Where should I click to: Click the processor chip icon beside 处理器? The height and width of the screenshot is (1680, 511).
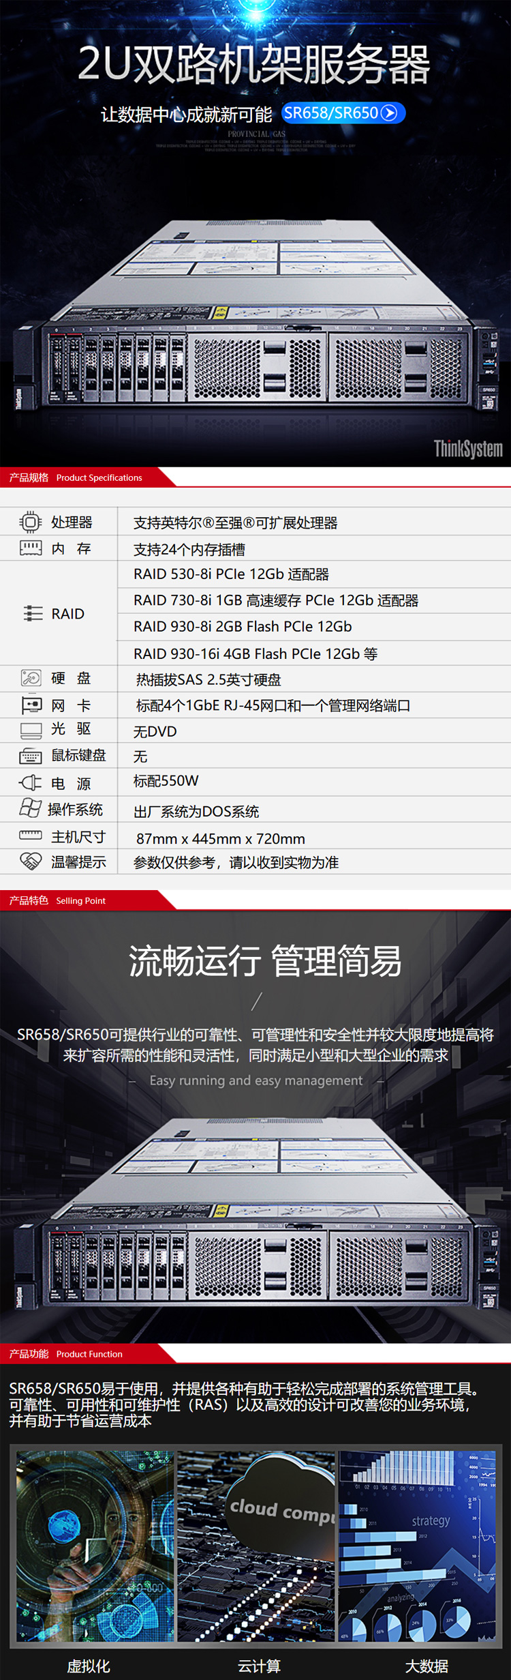30,522
